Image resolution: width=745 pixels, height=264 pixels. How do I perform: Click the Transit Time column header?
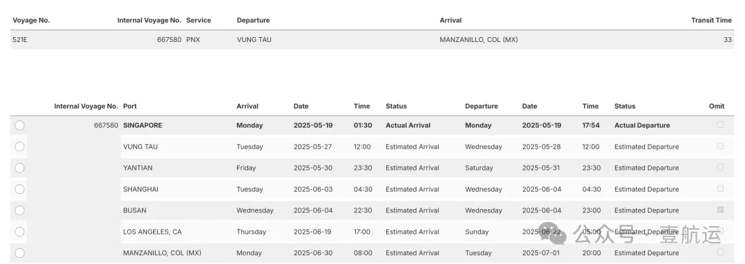click(x=711, y=21)
